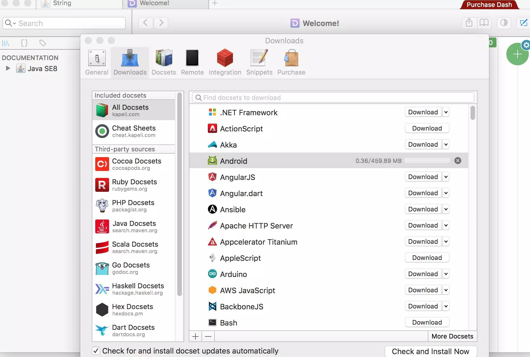Screen dimensions: 530x357
Task: Open version dropdown for Akka
Action: [446, 144]
